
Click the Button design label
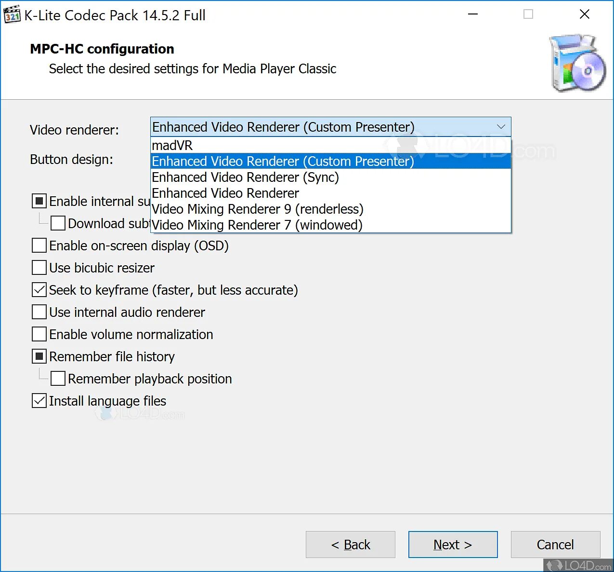[72, 159]
